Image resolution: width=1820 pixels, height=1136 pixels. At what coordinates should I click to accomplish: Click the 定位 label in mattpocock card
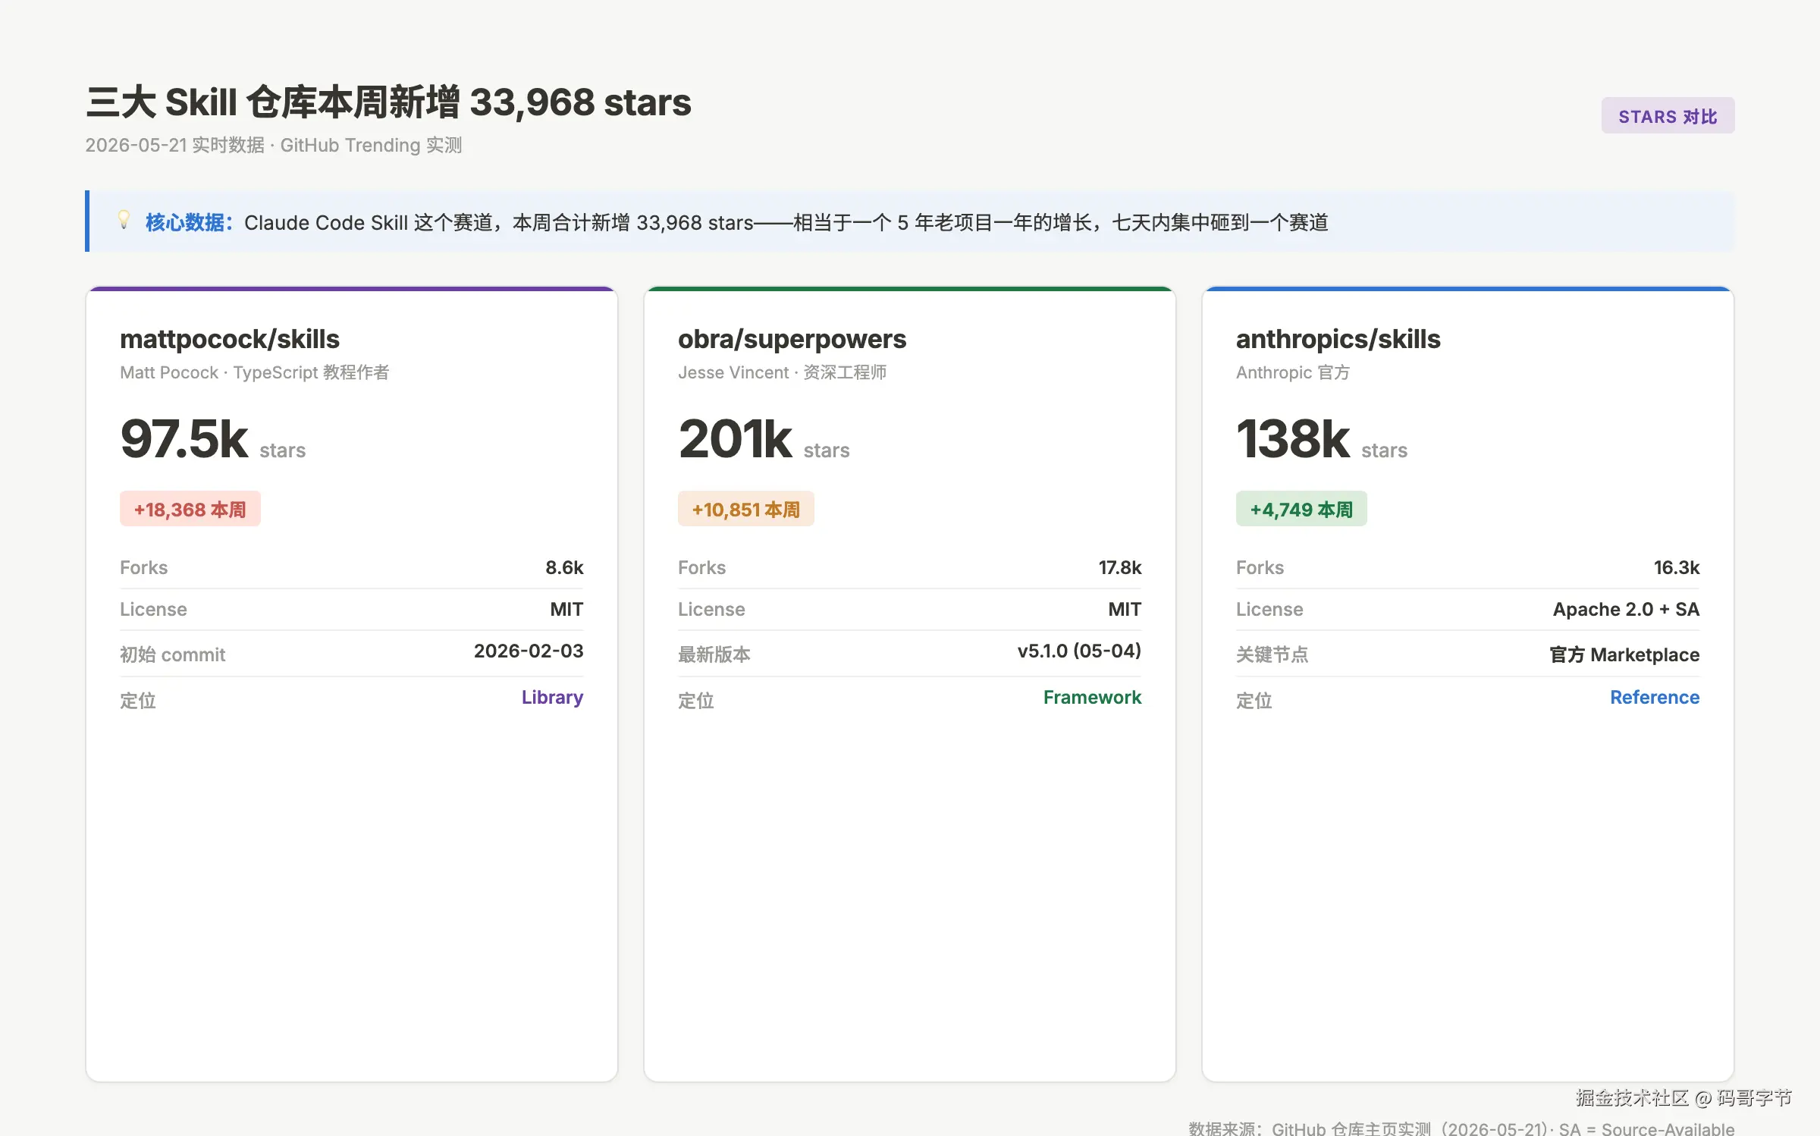pos(138,700)
